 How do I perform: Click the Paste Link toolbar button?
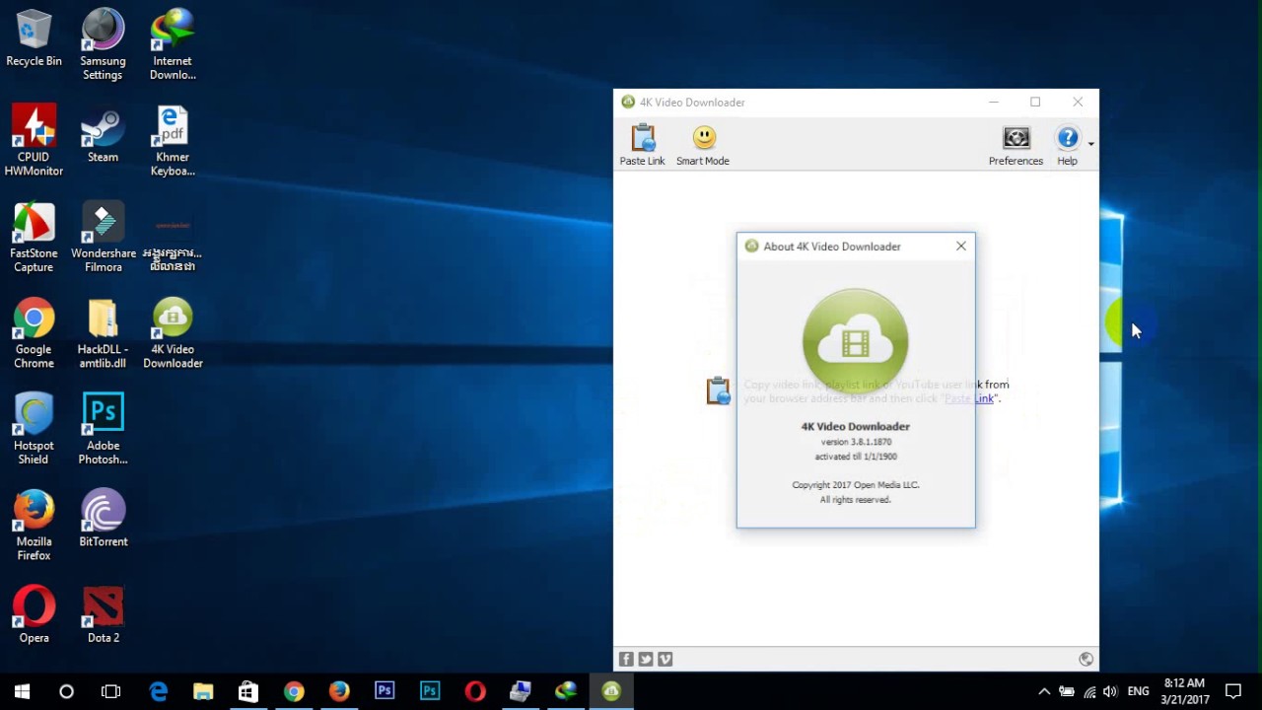tap(642, 145)
